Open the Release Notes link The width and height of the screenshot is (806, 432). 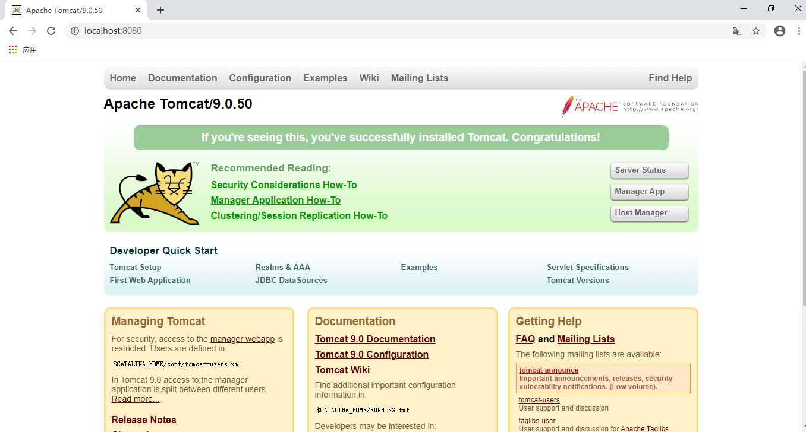pos(144,420)
